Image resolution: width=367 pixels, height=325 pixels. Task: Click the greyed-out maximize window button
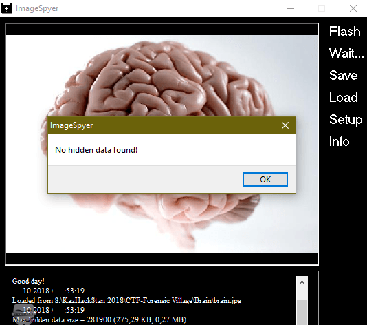pyautogui.click(x=322, y=8)
